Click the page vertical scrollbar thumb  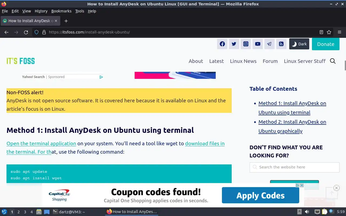(x=345, y=65)
